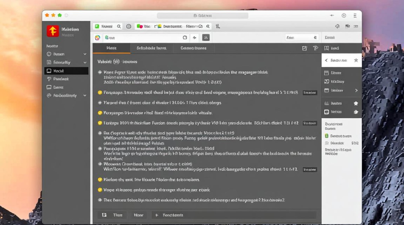Click the reload icon at address bar's right end
Viewport: 404px width, 225px height.
click(185, 37)
